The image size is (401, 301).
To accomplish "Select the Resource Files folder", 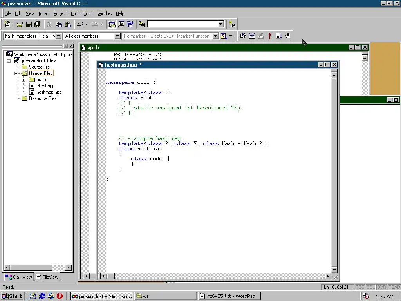I will [x=42, y=98].
